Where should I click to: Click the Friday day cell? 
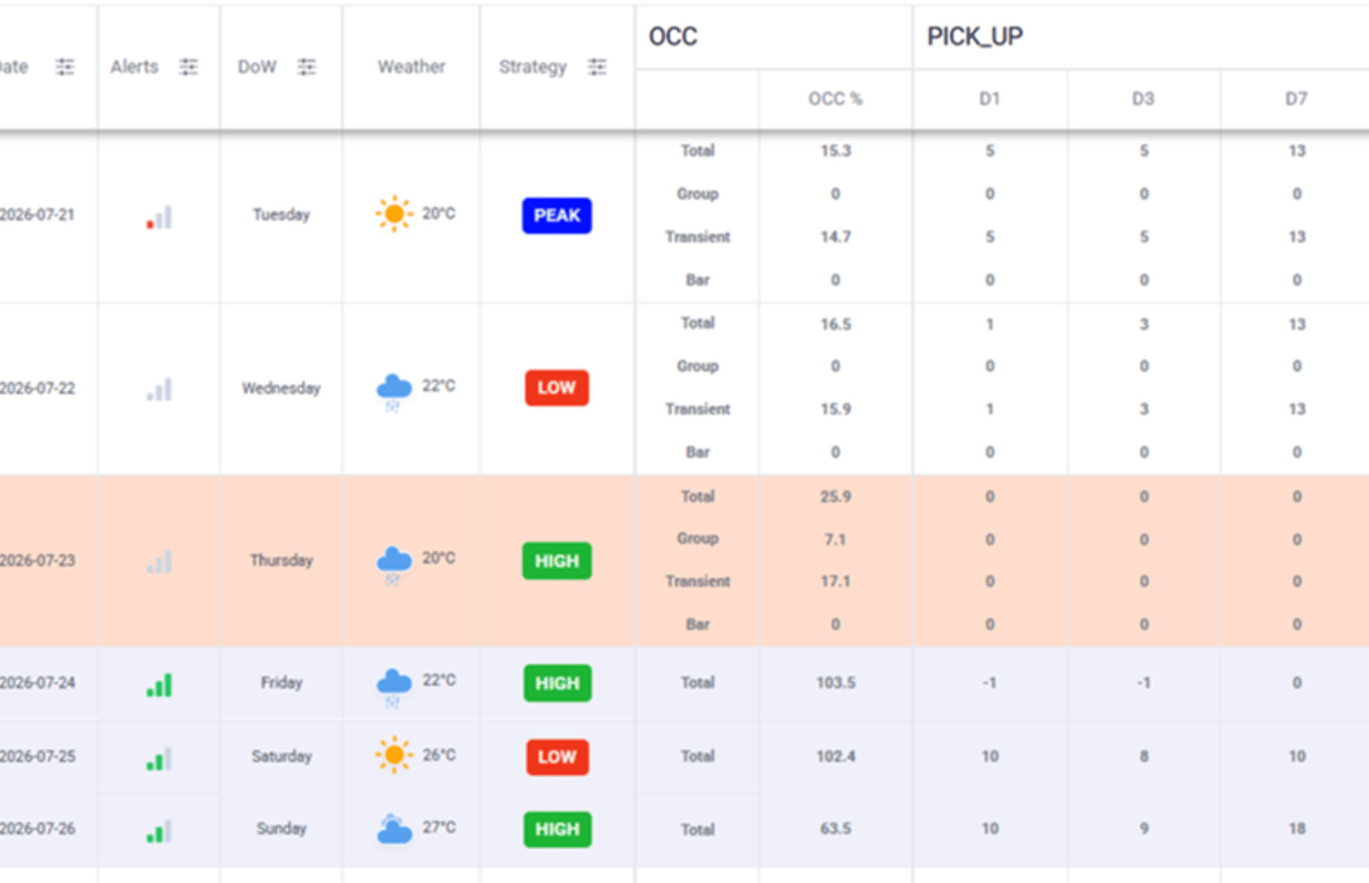coord(282,683)
